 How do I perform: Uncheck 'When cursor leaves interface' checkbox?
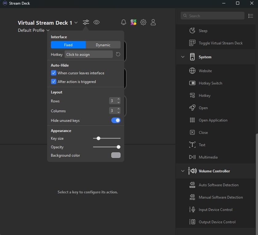(54, 73)
